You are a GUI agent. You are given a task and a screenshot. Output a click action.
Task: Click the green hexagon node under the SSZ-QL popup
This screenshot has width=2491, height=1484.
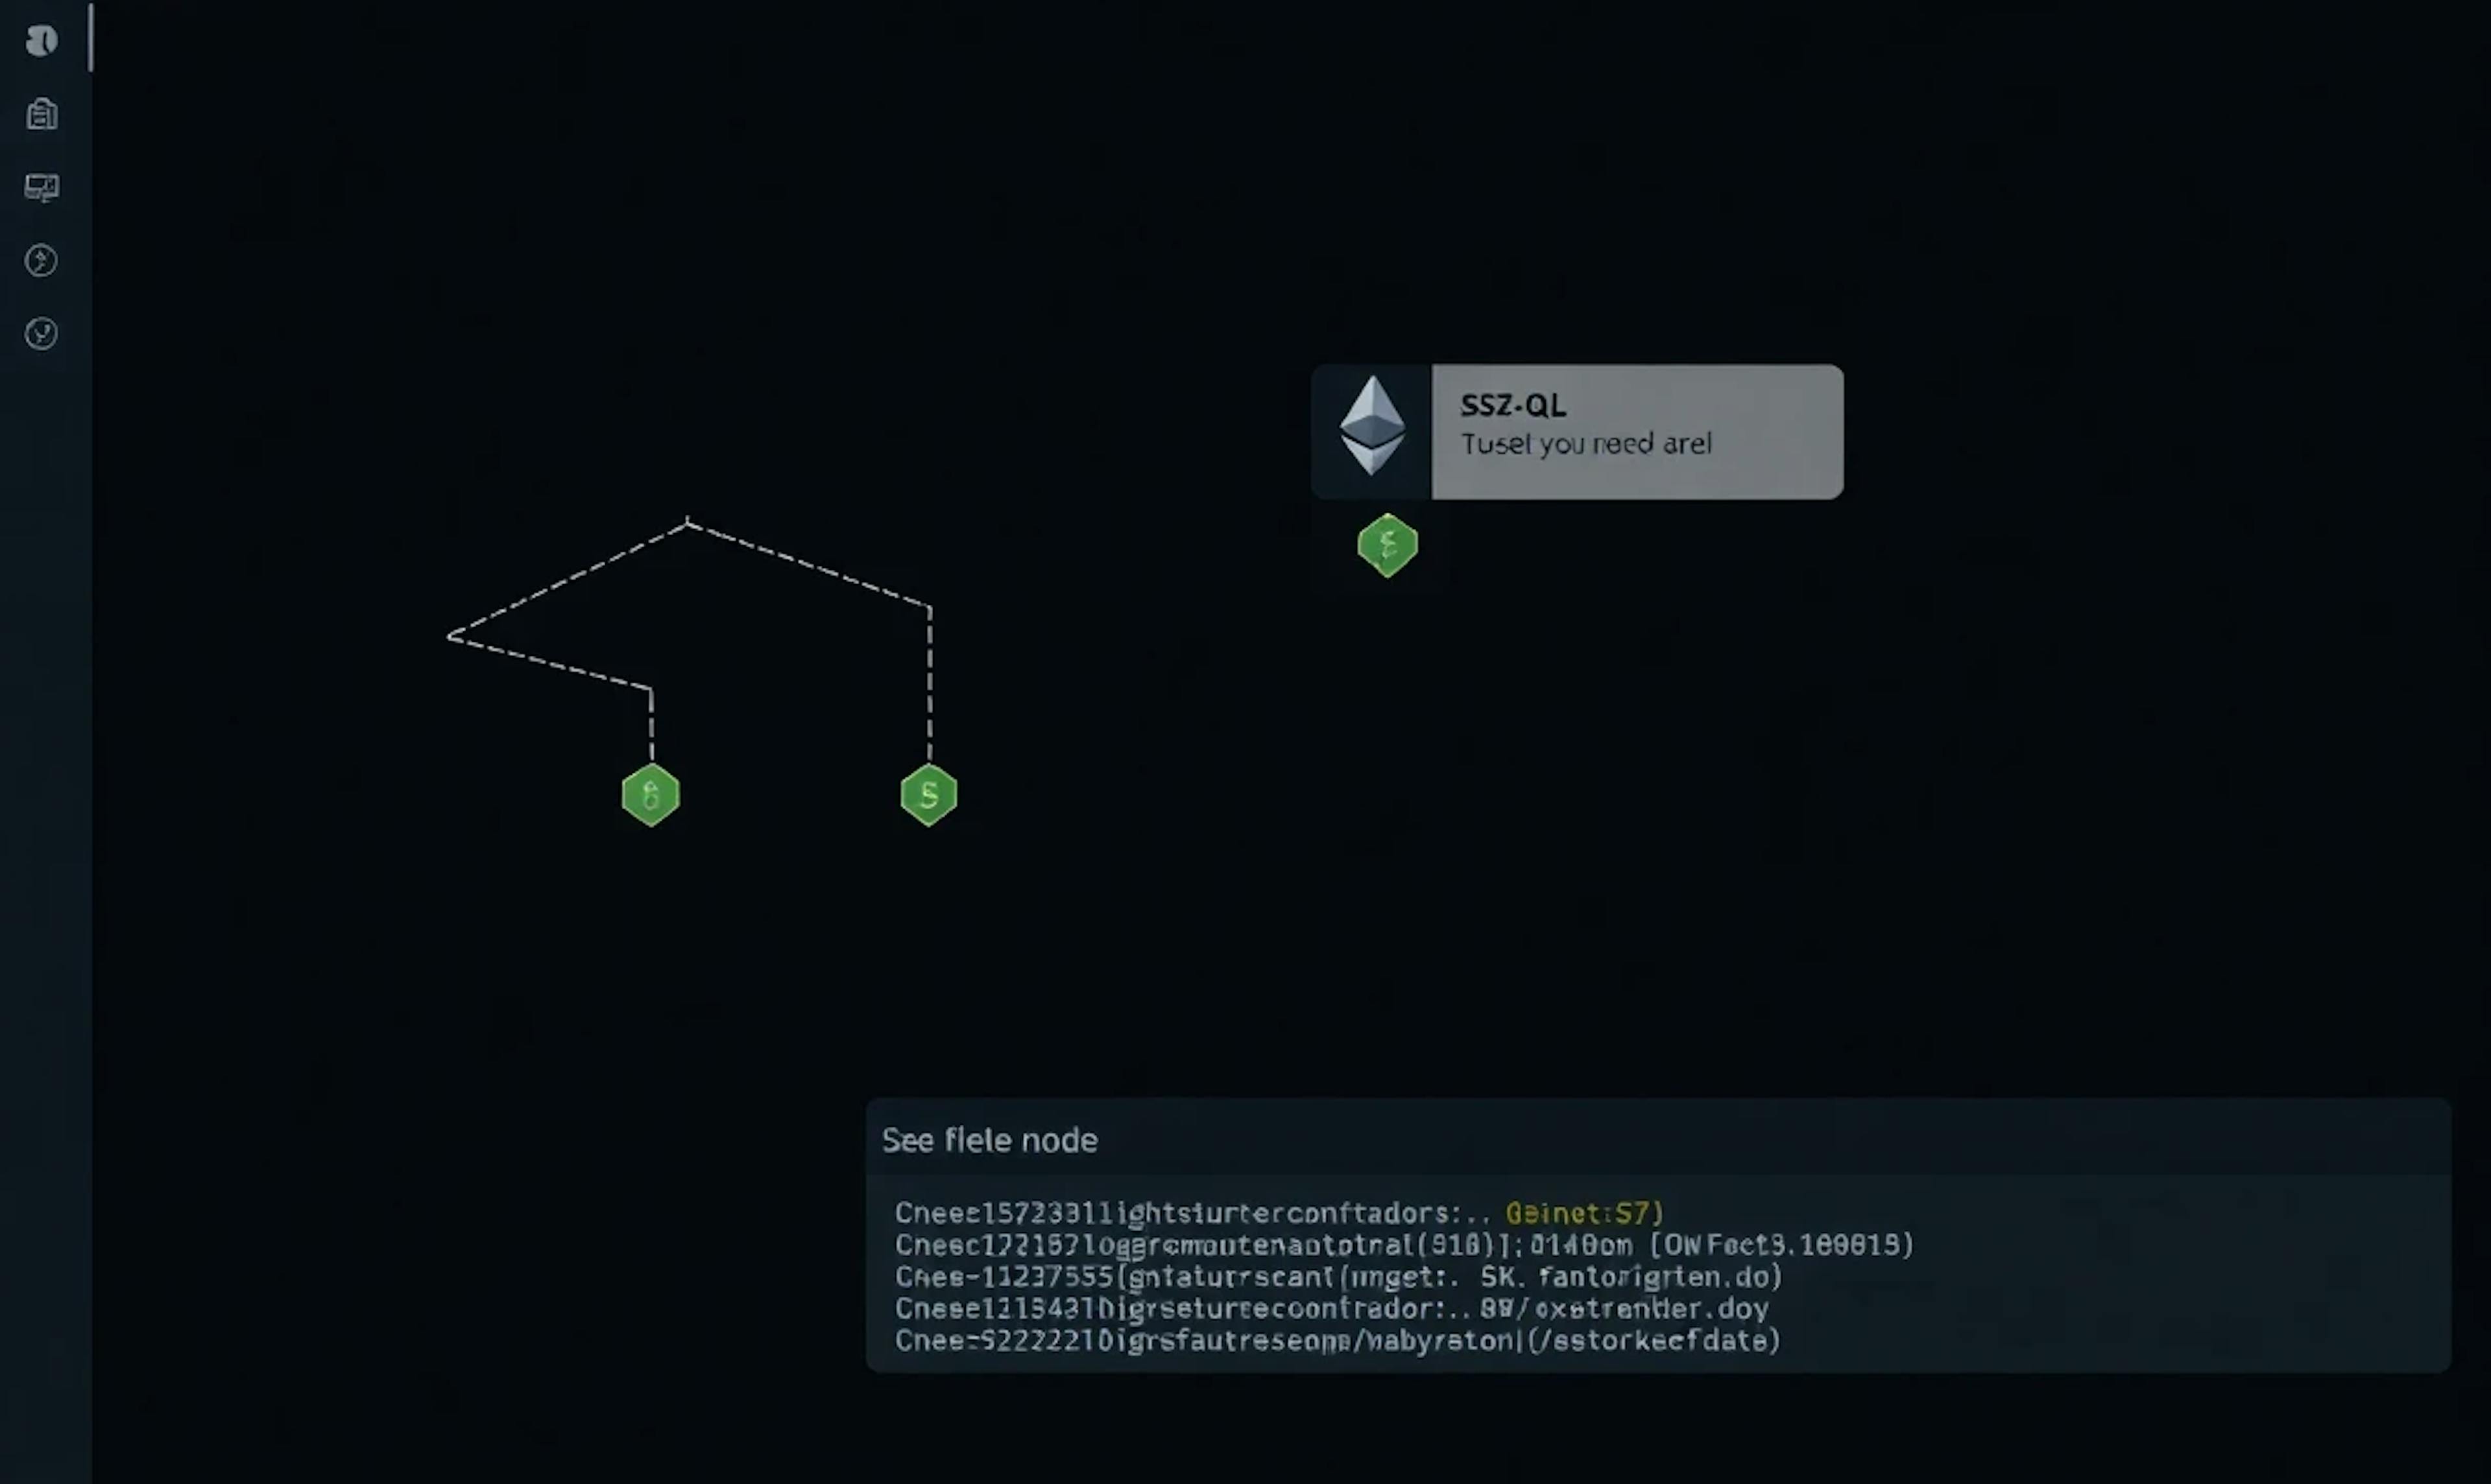(x=1386, y=546)
